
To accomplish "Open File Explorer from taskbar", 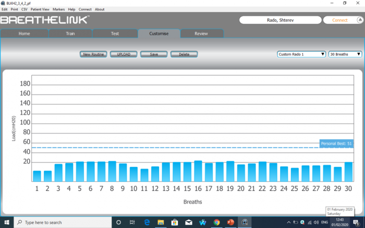I will coord(161,222).
